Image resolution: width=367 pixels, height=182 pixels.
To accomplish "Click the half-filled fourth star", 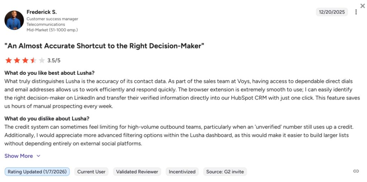I will 33,60.
